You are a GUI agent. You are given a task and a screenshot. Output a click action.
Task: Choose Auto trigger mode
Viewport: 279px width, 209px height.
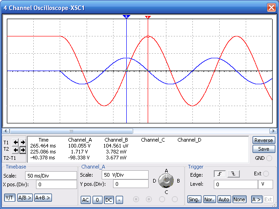pos(224,199)
